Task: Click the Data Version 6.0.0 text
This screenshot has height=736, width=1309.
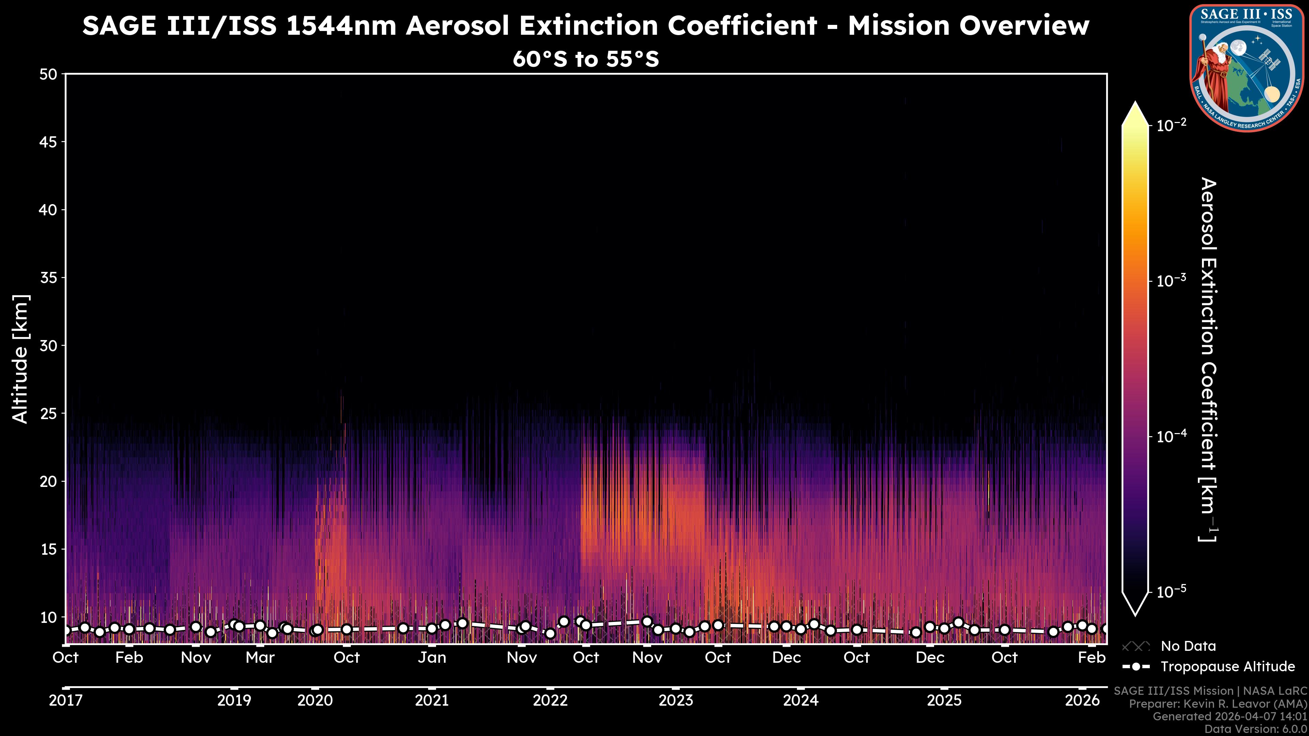Action: coord(1256,730)
